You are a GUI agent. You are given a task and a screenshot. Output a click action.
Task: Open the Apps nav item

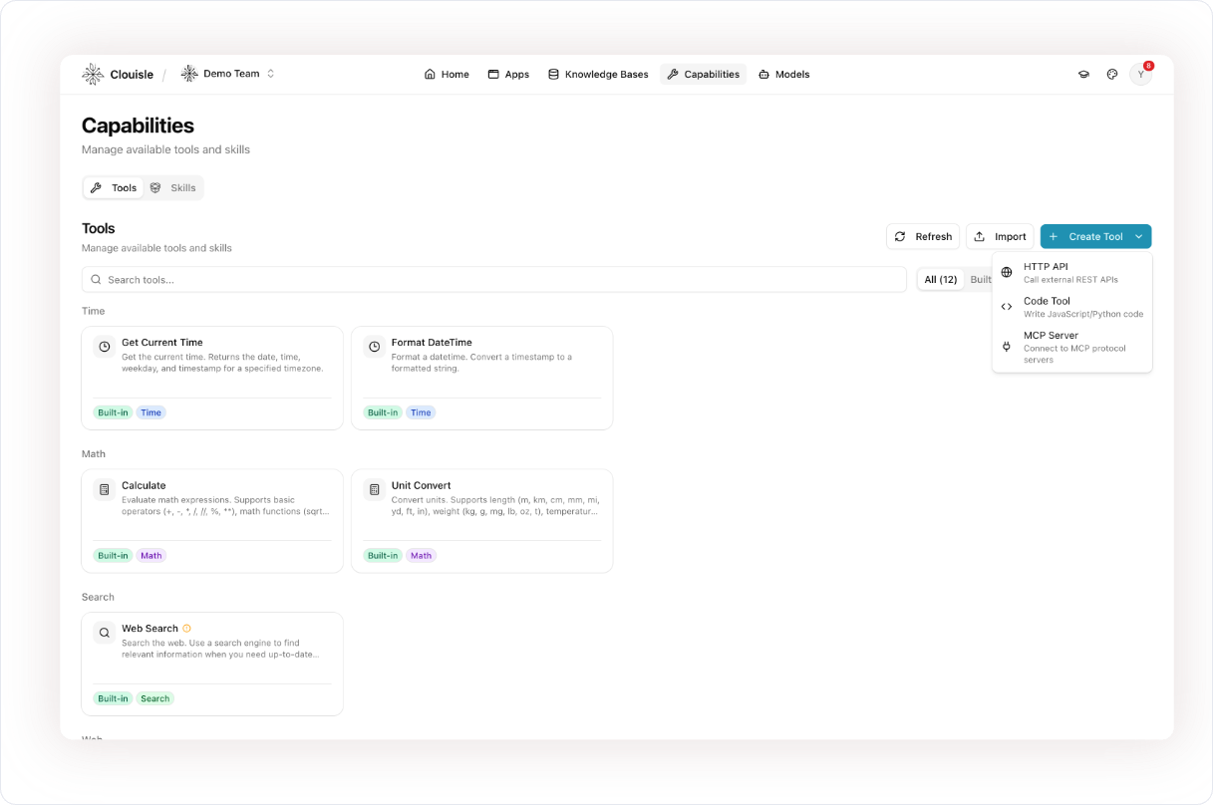[508, 74]
